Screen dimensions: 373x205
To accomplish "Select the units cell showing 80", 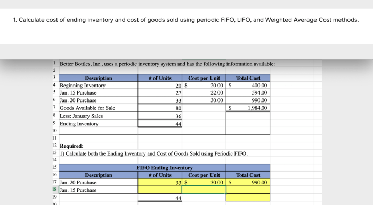I will tap(160, 108).
